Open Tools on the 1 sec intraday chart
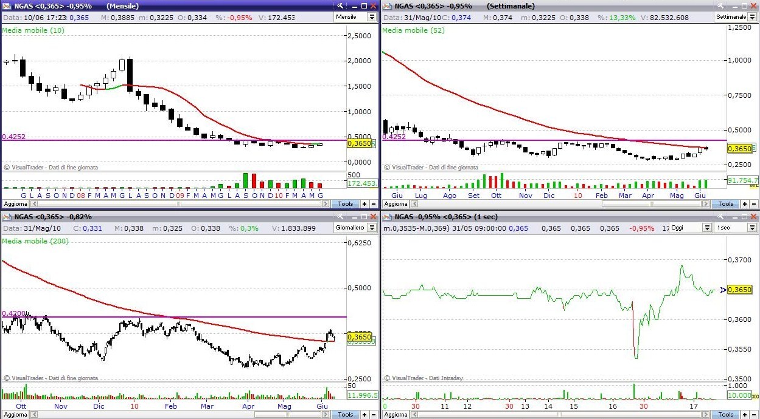760x419 pixels. [726, 414]
